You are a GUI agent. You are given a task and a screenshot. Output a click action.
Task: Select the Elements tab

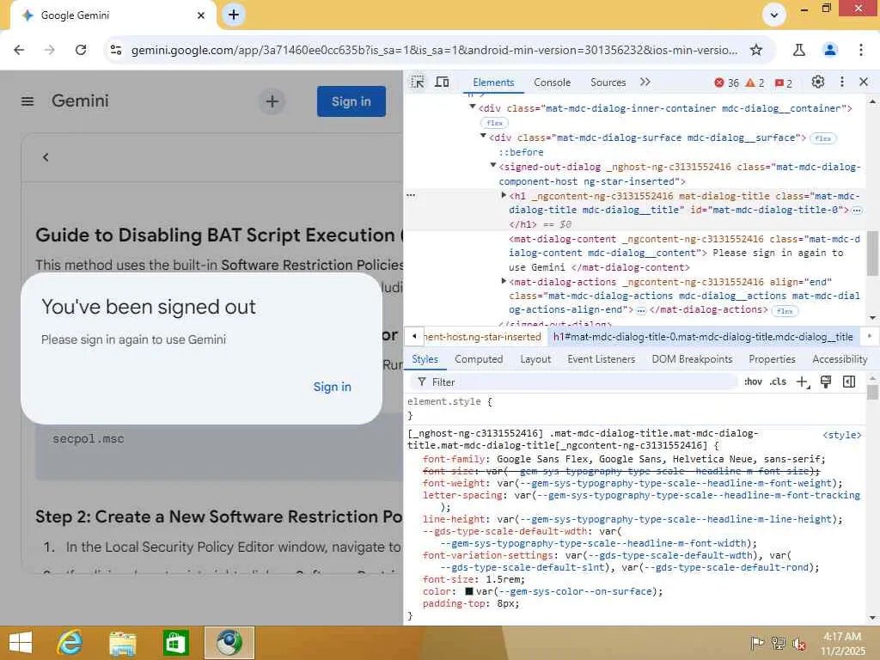pyautogui.click(x=493, y=82)
